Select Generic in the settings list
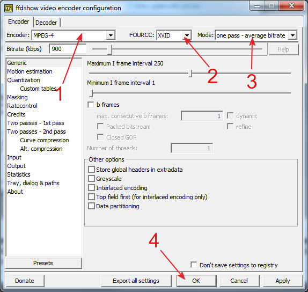 click(x=44, y=63)
